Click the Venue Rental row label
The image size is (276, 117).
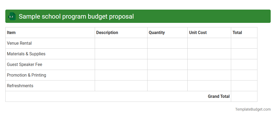[x=19, y=43]
